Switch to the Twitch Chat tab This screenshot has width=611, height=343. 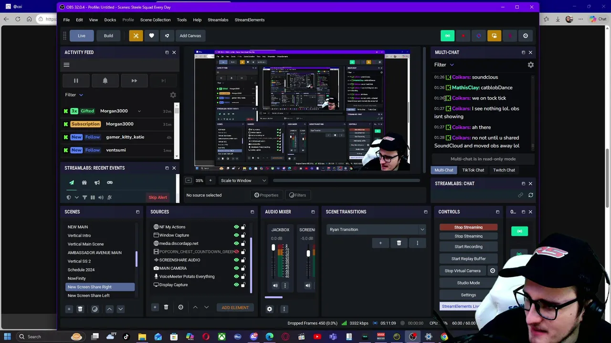click(504, 170)
